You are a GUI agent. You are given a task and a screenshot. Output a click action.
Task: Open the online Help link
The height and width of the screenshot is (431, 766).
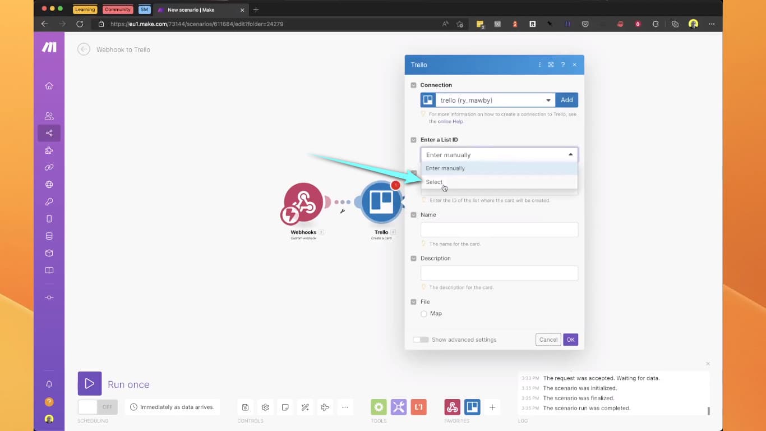pos(451,121)
